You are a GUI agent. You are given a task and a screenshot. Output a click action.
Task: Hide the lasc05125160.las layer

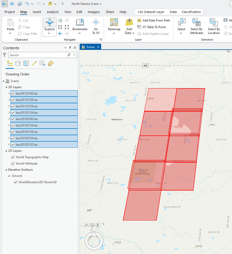tap(13, 93)
